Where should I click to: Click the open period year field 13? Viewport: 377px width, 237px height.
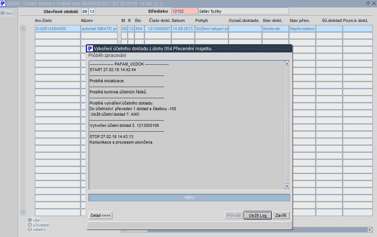click(92, 11)
